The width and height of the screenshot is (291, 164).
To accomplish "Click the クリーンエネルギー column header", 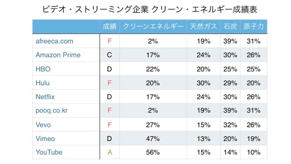I will (153, 26).
